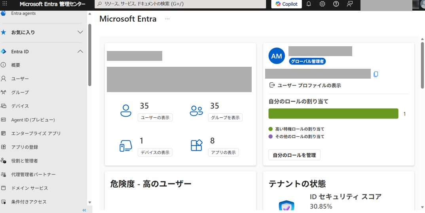The height and width of the screenshot is (213, 425).
Task: Click the sidebar vertical scrollbar thumb
Action: coord(90,55)
